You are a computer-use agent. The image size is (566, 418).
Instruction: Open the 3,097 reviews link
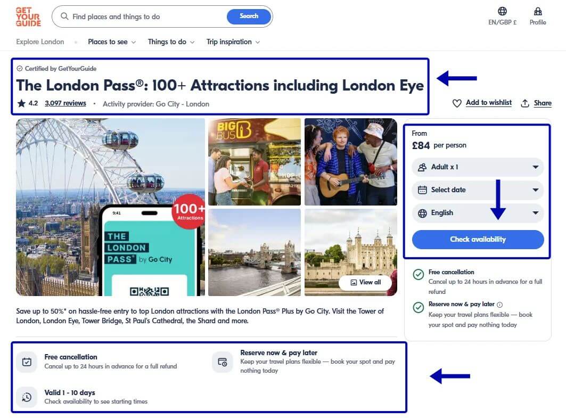click(65, 103)
